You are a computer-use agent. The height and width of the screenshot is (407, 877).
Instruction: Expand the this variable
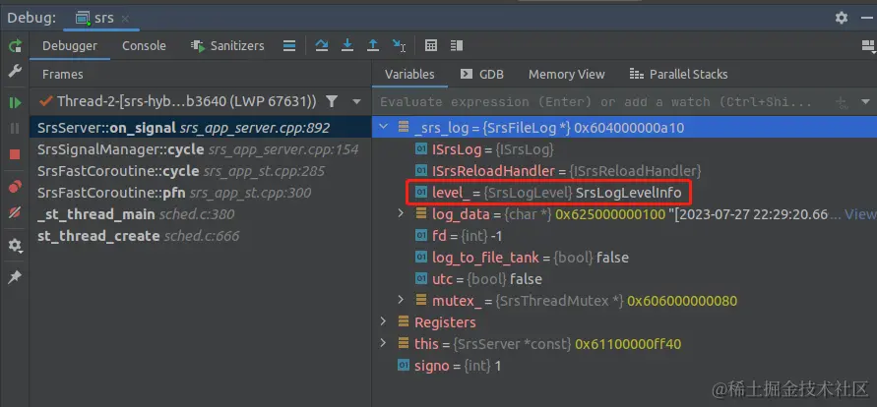point(384,343)
